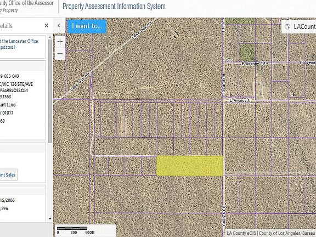Click the Office of the Assessor header logo text
The height and width of the screenshot is (237, 316).
(26, 3)
